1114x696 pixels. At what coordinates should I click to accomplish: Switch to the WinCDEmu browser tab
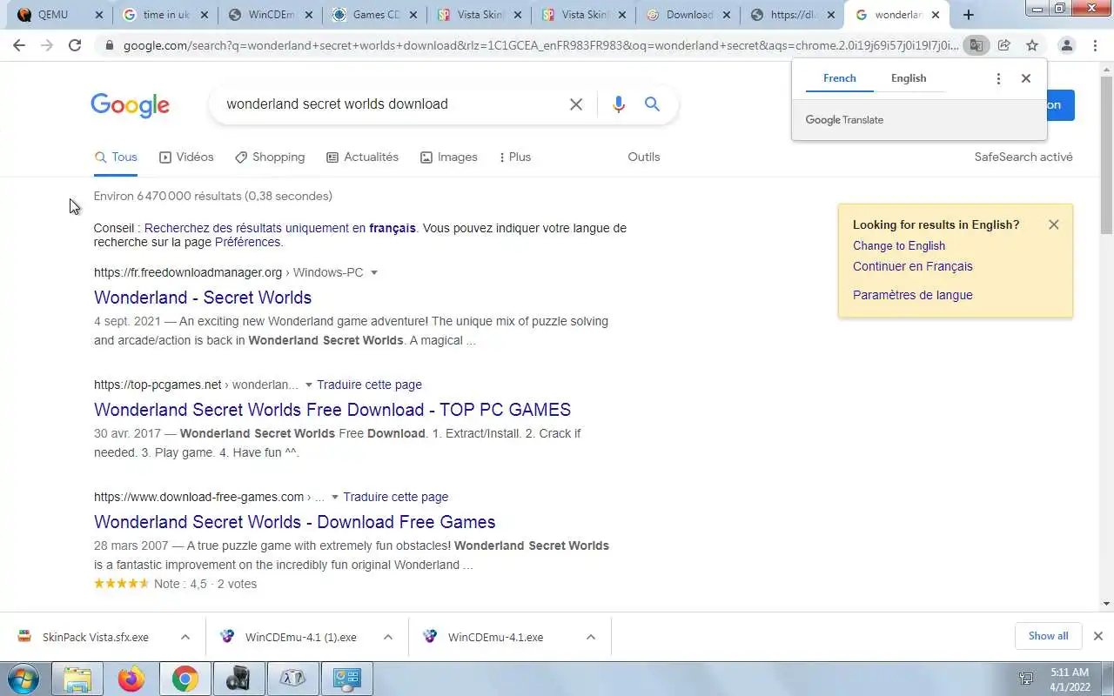click(272, 15)
